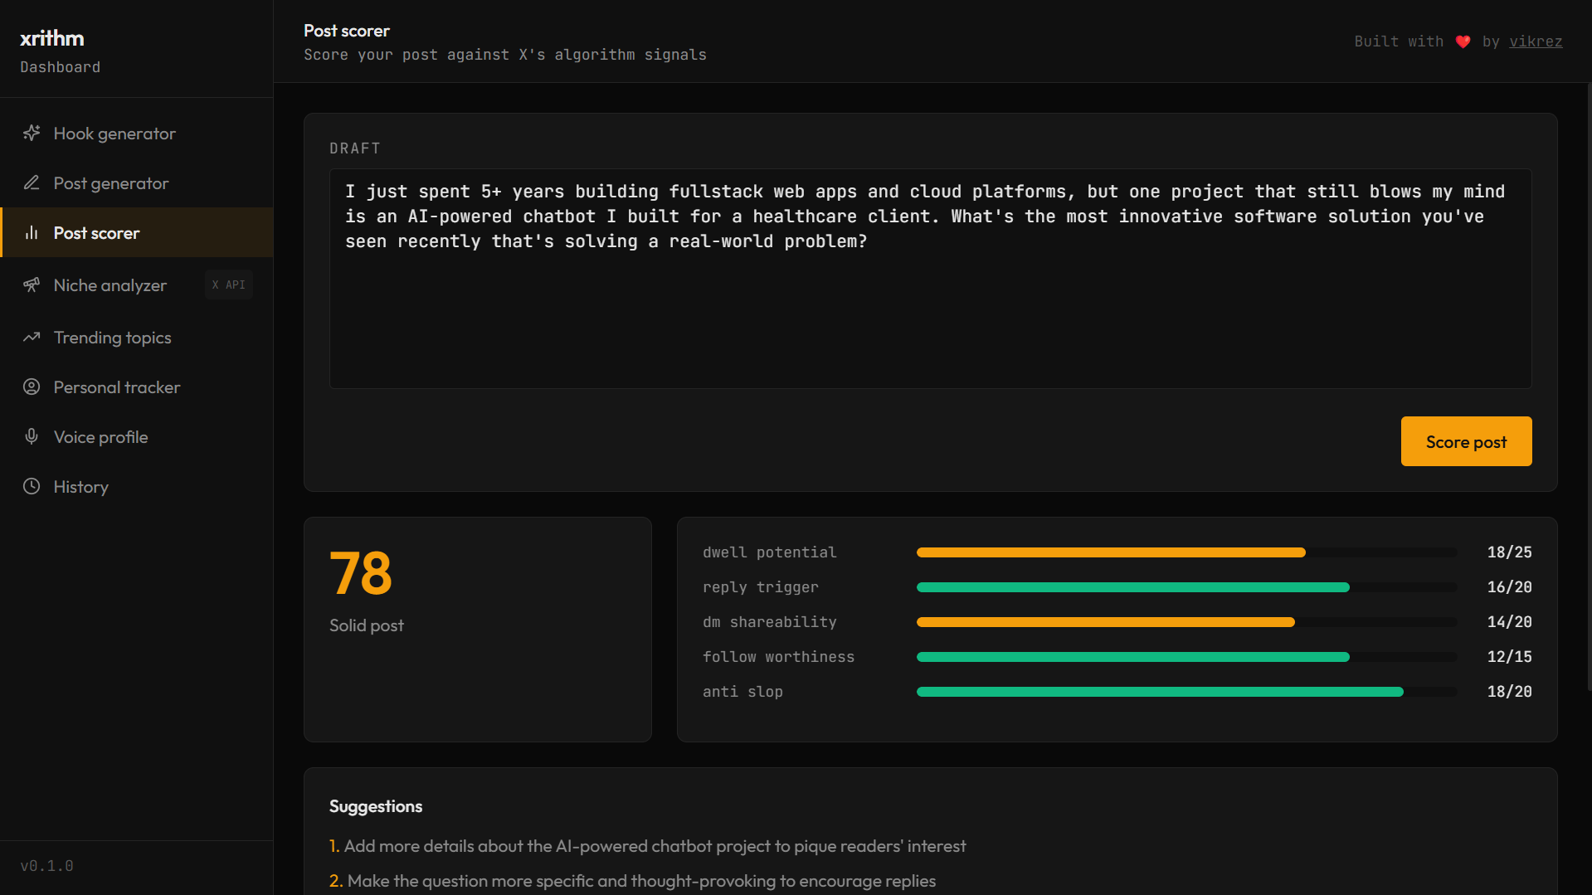Open the History page
This screenshot has height=895, width=1592.
click(137, 486)
